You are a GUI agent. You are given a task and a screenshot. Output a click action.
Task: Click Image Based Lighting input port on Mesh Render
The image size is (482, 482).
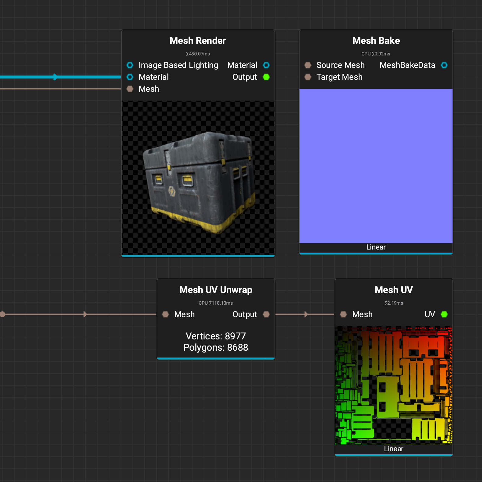(x=130, y=65)
